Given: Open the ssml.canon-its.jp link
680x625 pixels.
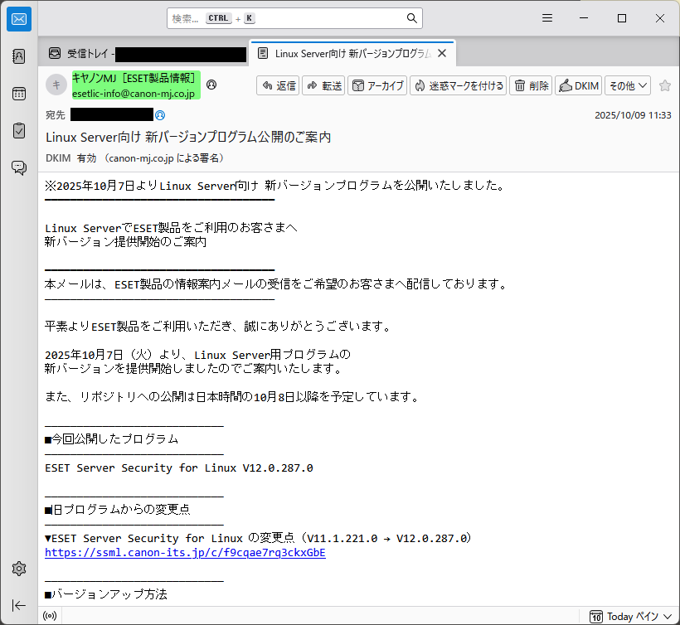Looking at the screenshot, I should tap(185, 553).
